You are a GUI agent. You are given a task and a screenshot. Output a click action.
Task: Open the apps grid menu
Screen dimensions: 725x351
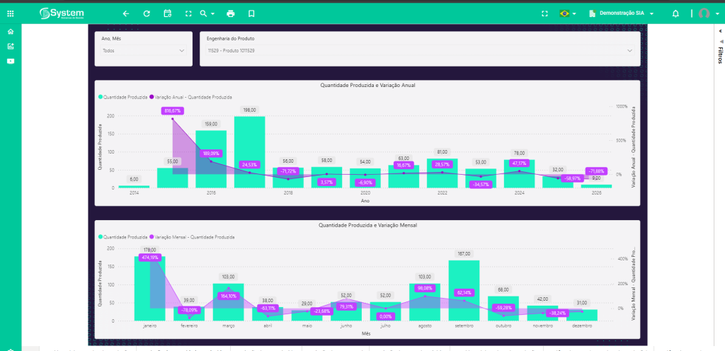point(10,13)
